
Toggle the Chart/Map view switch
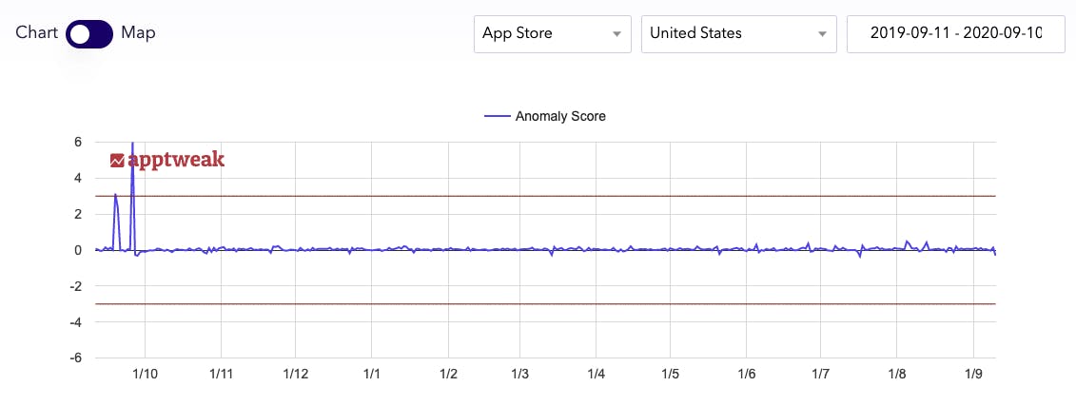click(89, 34)
